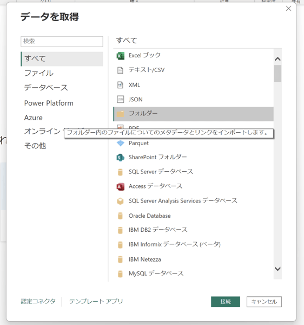This screenshot has width=304, height=325.
Task: Select the JSON source icon
Action: (x=120, y=100)
